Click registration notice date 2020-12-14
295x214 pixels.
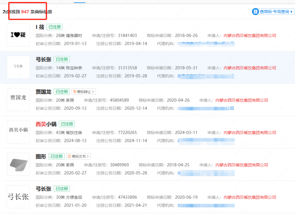[x=136, y=108]
